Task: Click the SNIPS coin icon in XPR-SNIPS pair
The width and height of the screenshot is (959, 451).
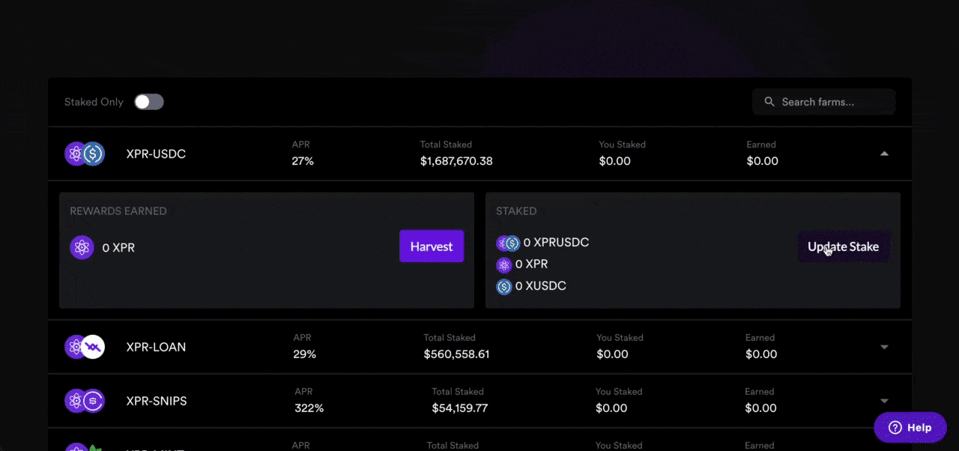Action: pos(92,401)
